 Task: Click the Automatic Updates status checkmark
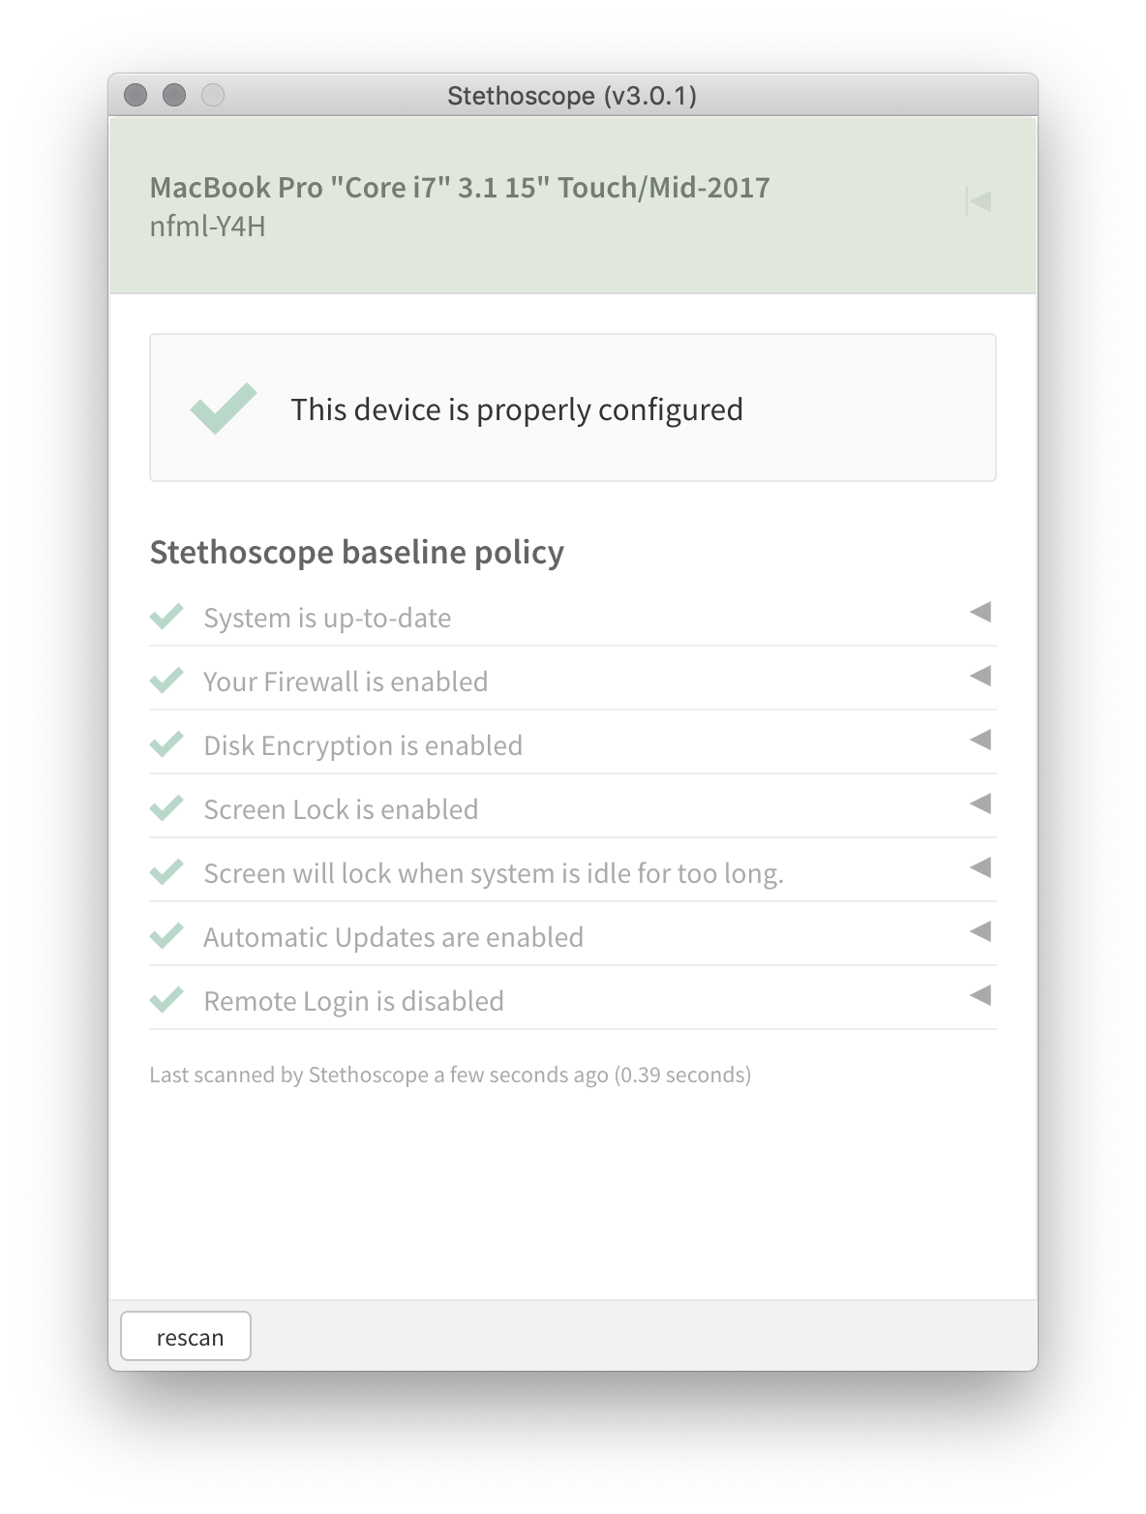tap(167, 936)
